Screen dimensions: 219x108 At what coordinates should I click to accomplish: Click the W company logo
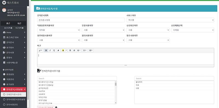coord(4,2)
